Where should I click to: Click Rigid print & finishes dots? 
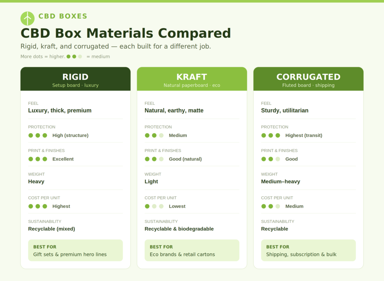38,159
